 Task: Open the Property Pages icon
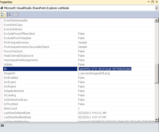pos(16,15)
